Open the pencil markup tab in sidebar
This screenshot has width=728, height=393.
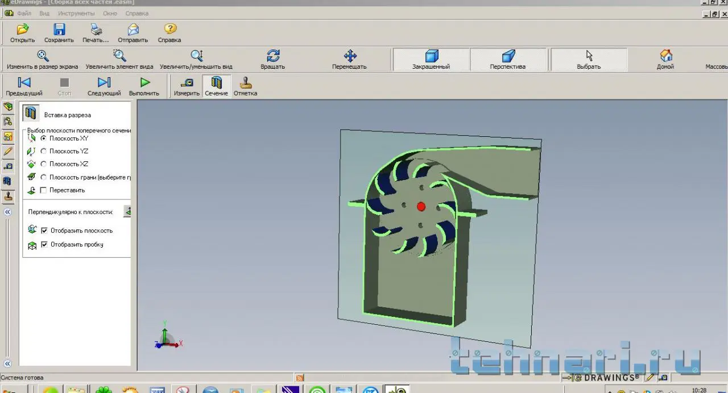pyautogui.click(x=8, y=151)
